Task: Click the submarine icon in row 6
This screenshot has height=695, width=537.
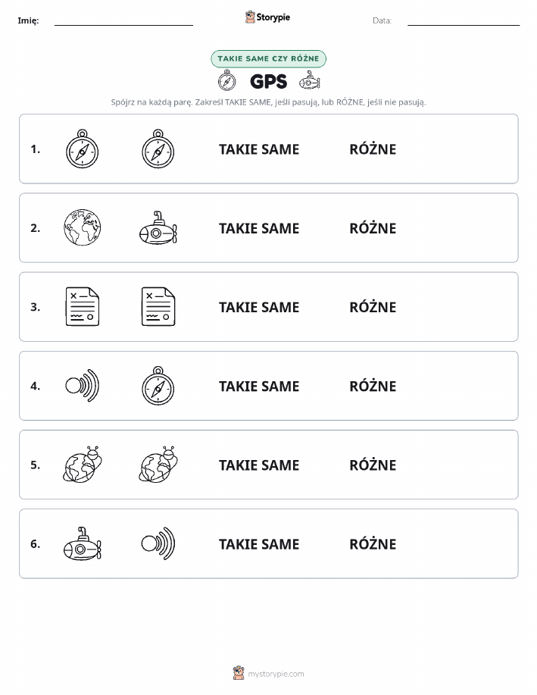Action: click(x=82, y=543)
